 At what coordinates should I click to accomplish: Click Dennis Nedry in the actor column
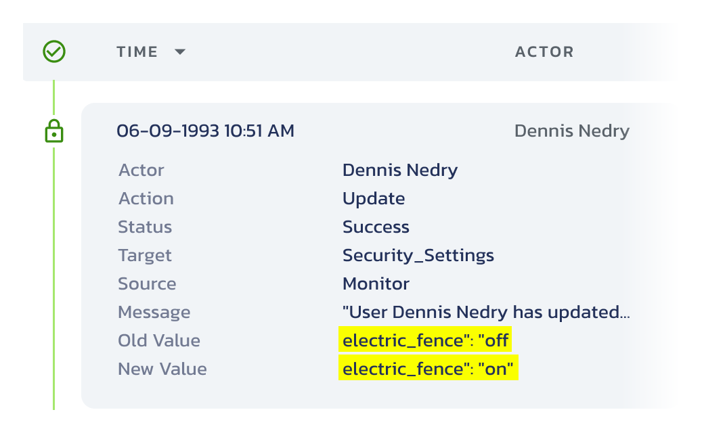click(572, 131)
